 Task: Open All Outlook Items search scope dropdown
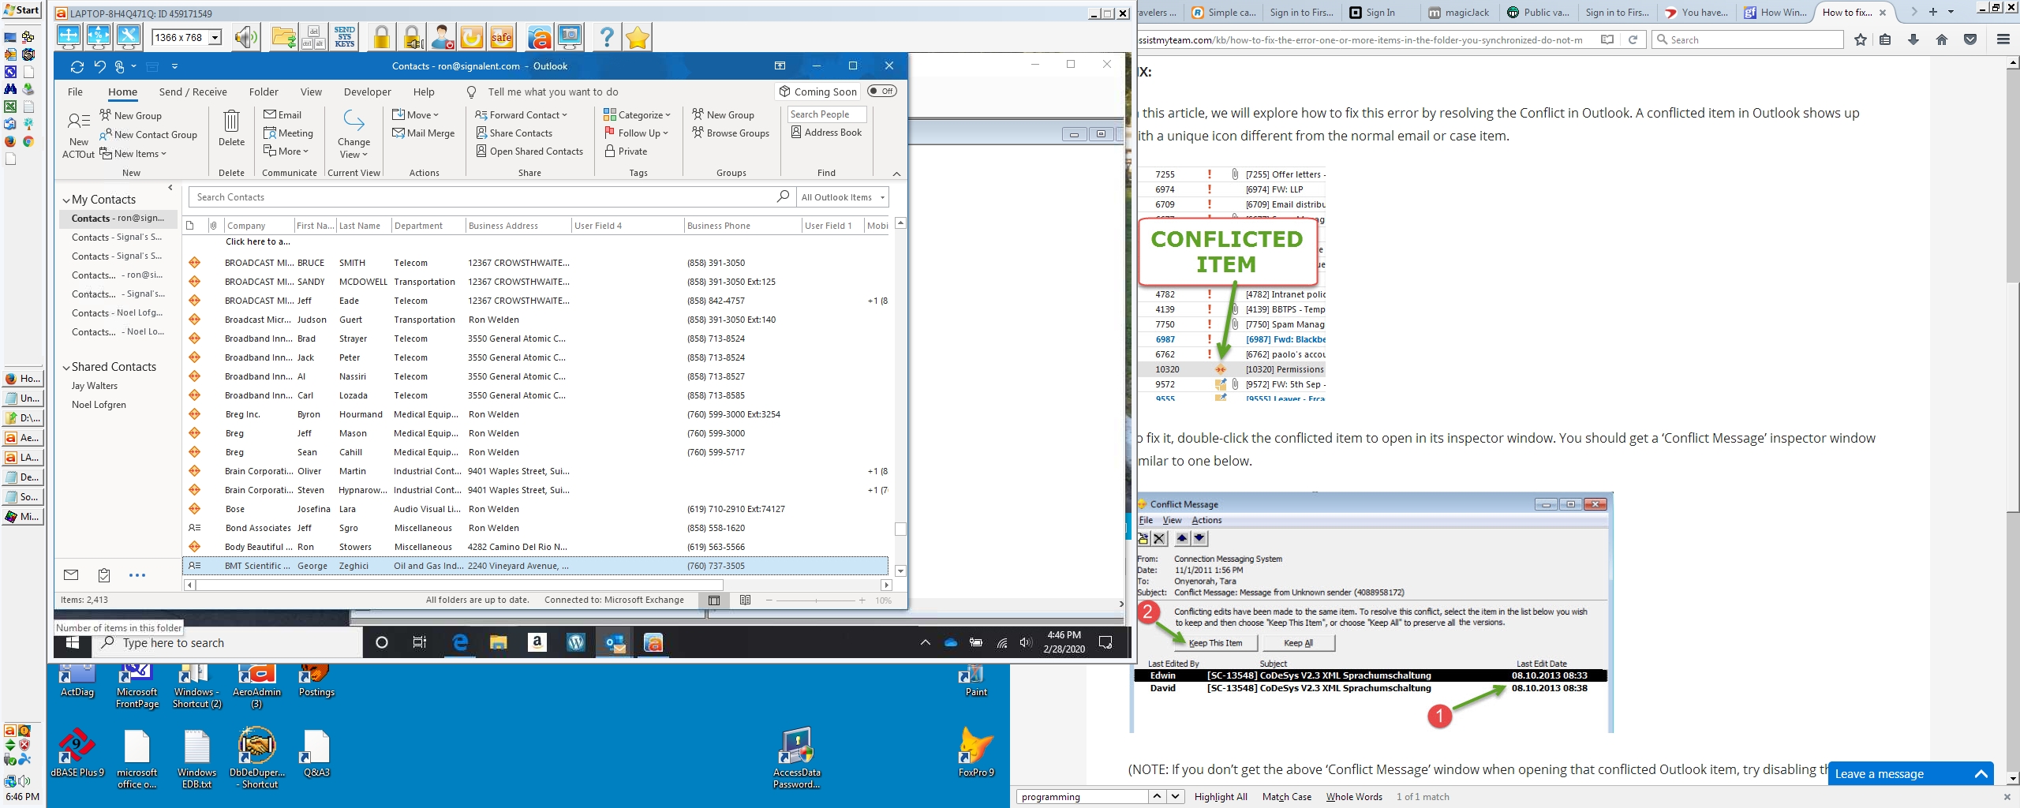(842, 197)
